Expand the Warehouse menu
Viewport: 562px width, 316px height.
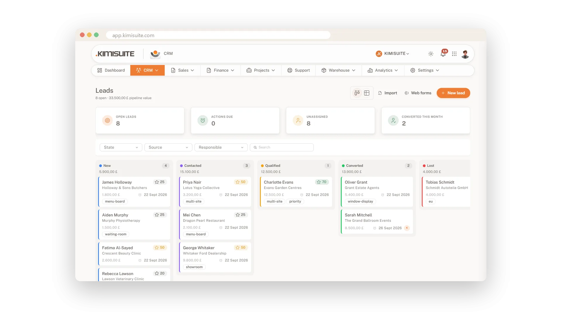(x=338, y=70)
